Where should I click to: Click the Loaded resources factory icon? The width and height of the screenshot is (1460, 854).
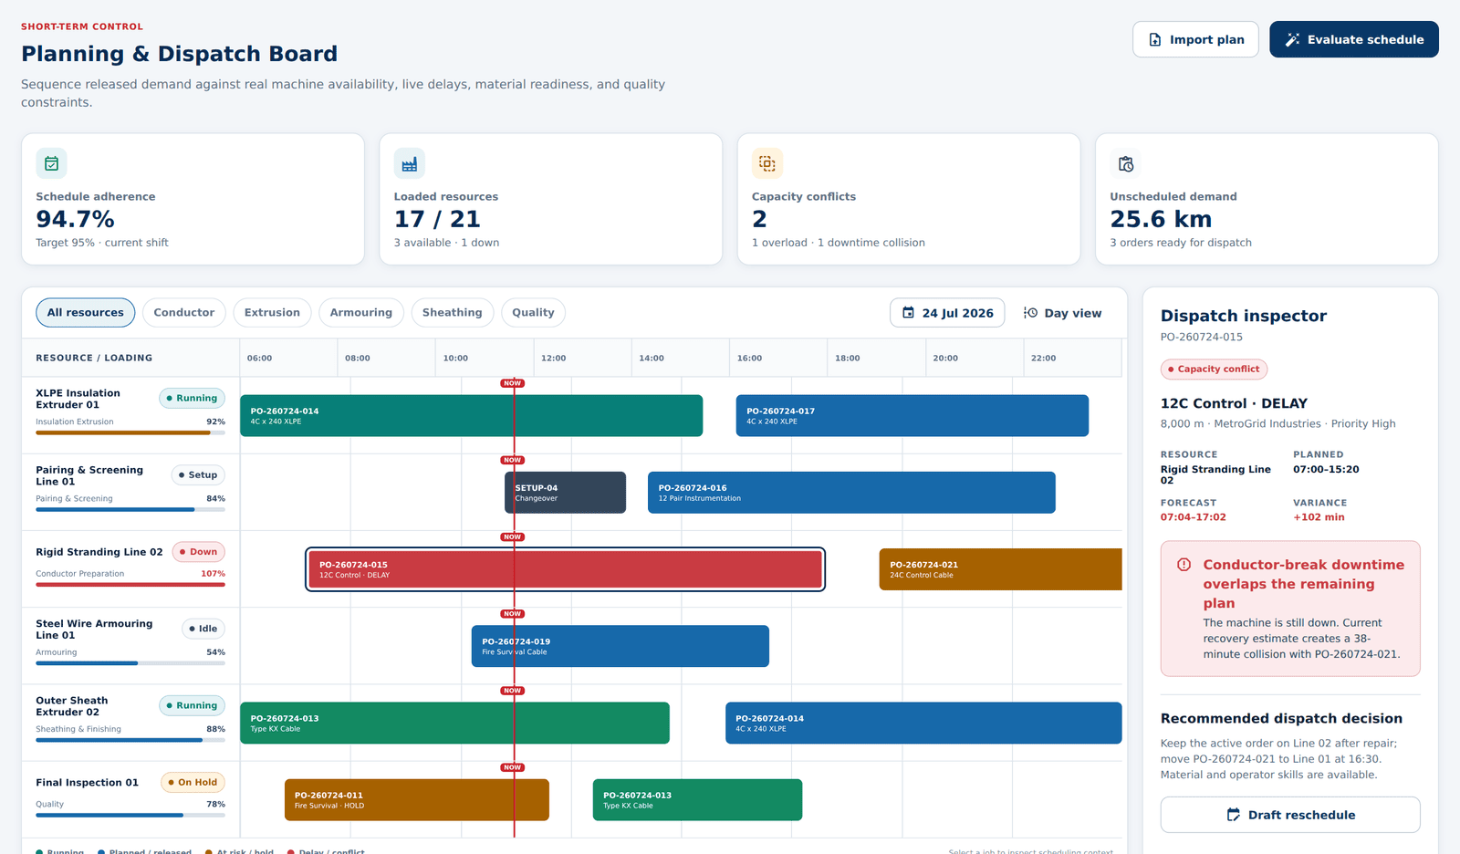pos(409,163)
